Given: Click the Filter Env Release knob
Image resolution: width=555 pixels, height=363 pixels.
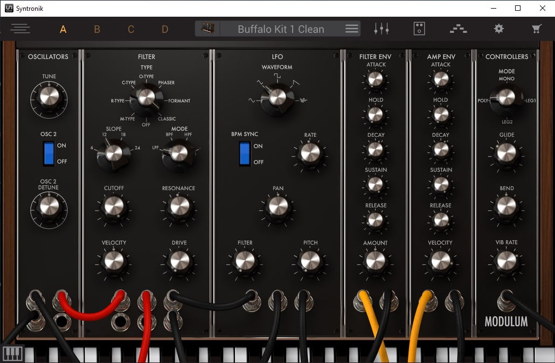Looking at the screenshot, I should coord(375,220).
